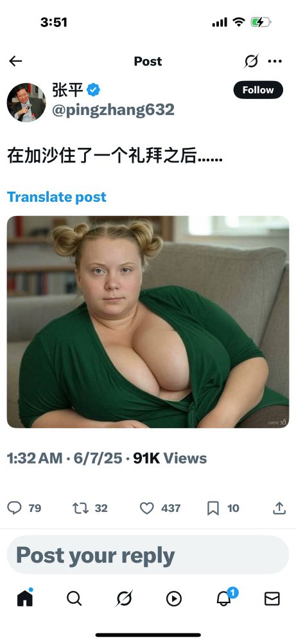This screenshot has width=296, height=643.
Task: Focus the Post your reply field
Action: (148, 555)
